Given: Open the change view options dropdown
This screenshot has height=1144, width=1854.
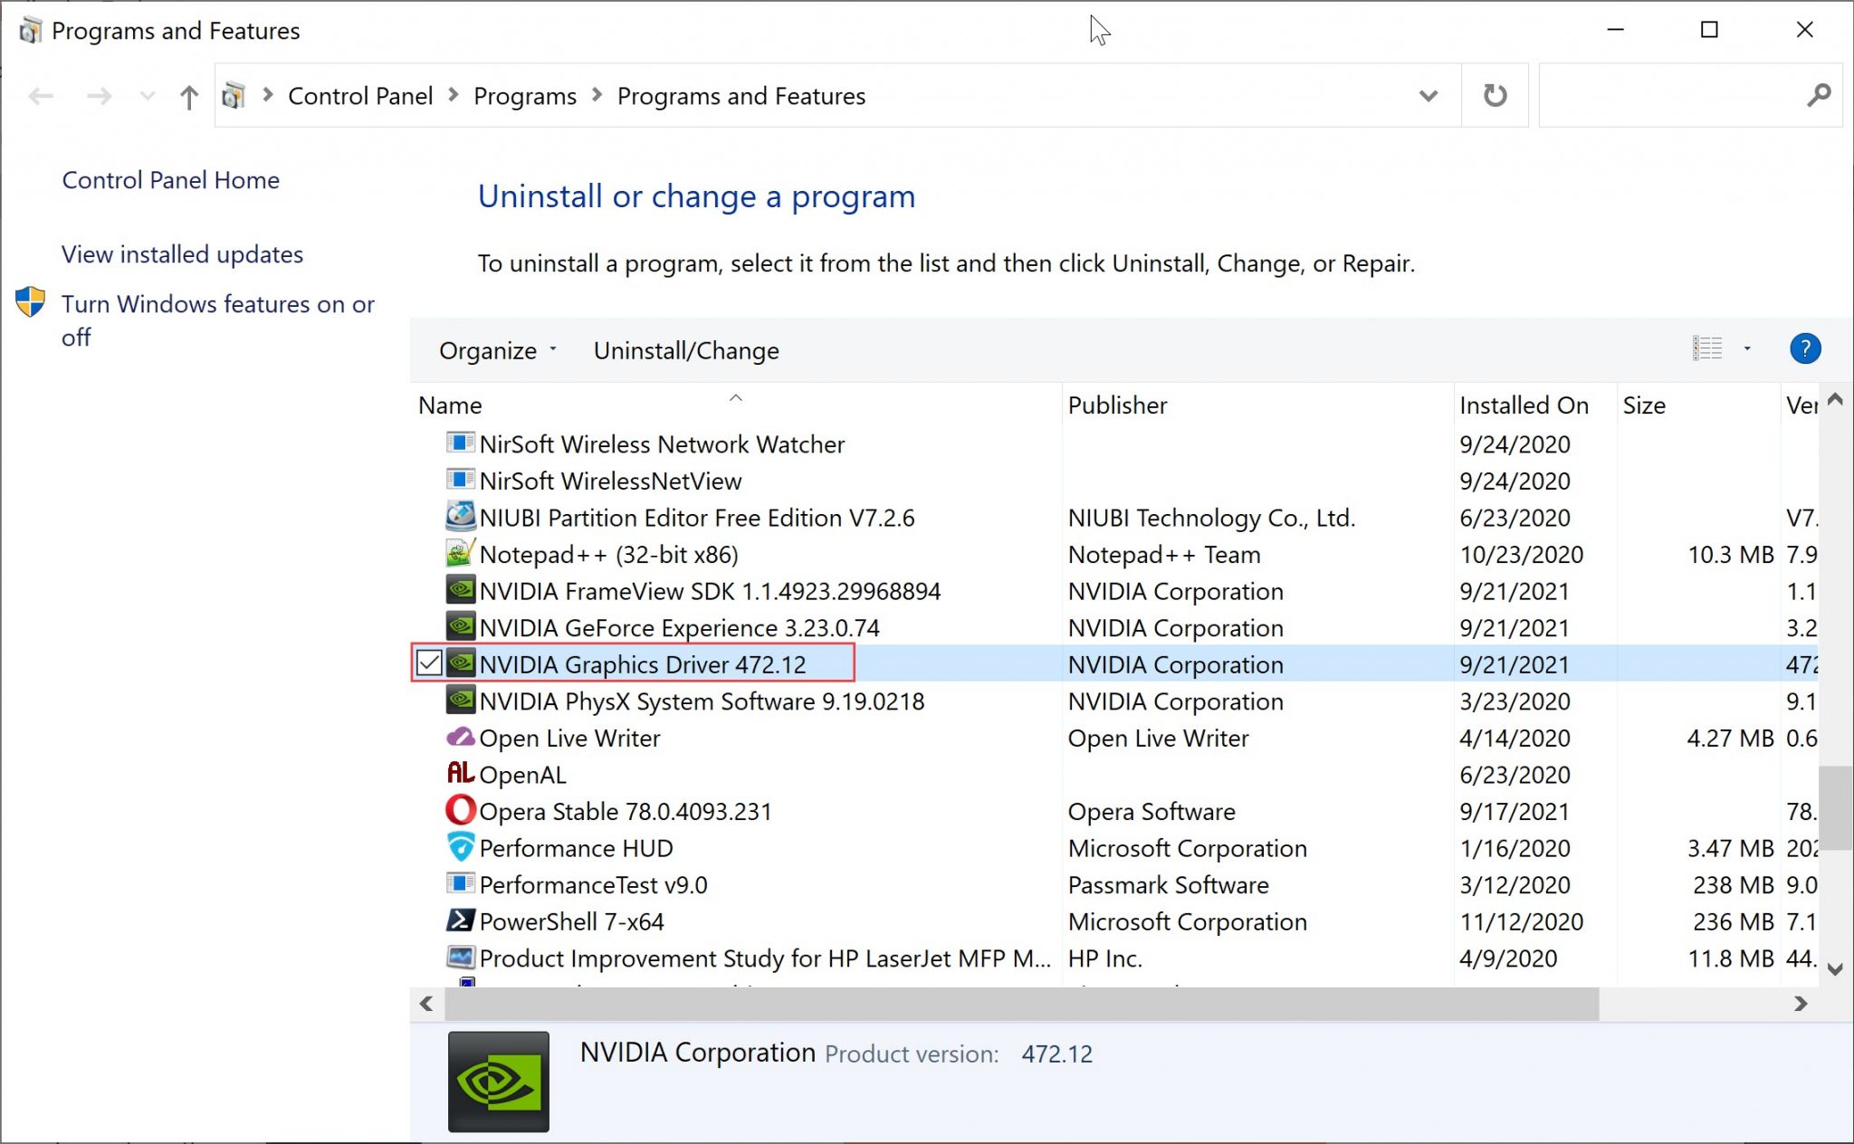Looking at the screenshot, I should tap(1746, 348).
